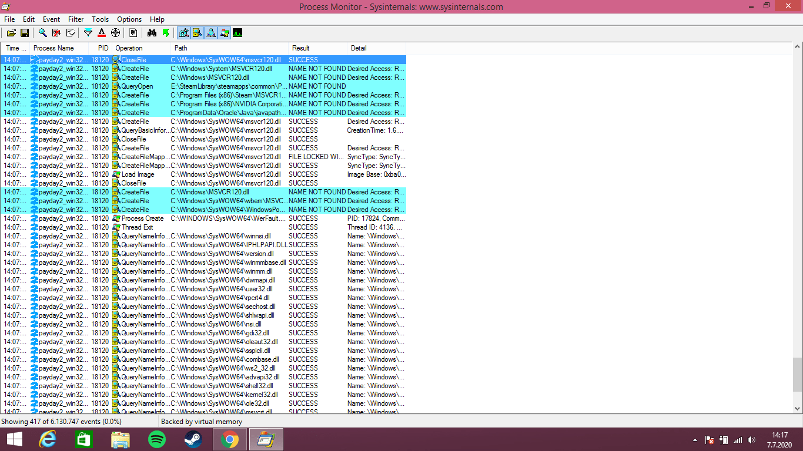Open the Filter menu
The width and height of the screenshot is (803, 451).
76,19
